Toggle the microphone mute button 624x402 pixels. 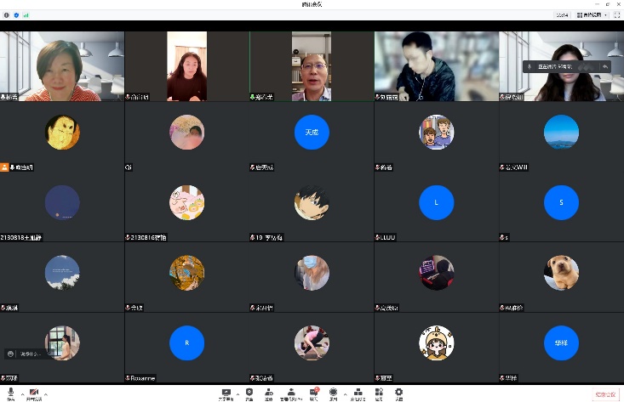coord(11,394)
